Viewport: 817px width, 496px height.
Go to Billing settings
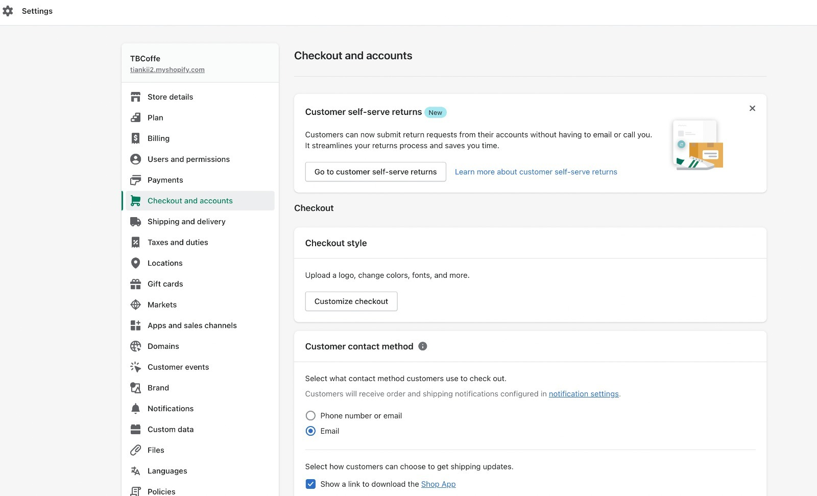pyautogui.click(x=158, y=138)
